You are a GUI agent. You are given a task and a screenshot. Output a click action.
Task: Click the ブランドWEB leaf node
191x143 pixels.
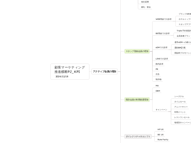(x=185, y=14)
